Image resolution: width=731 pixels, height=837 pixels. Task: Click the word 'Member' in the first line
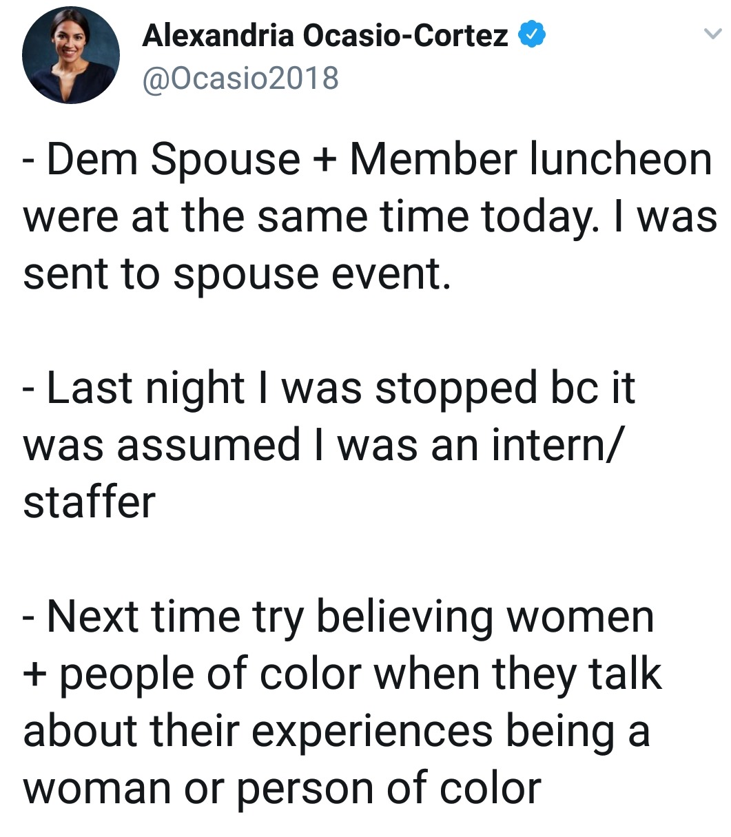[434, 158]
